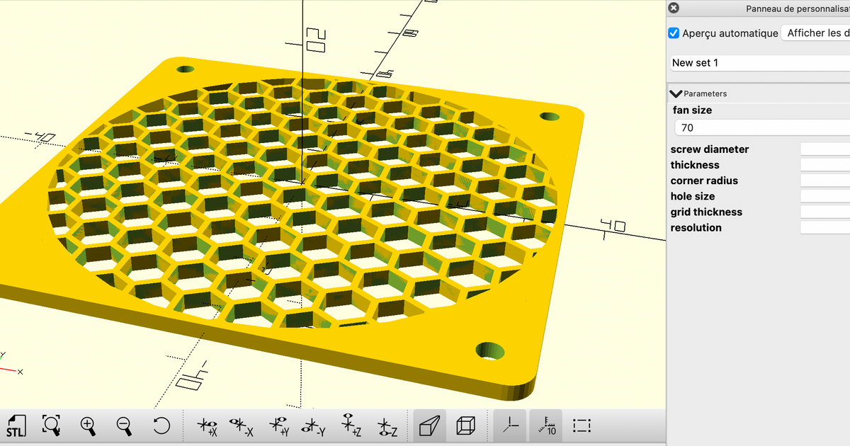Open the New set 1 preset dropdown
Image resolution: width=850 pixels, height=446 pixels.
coord(759,62)
